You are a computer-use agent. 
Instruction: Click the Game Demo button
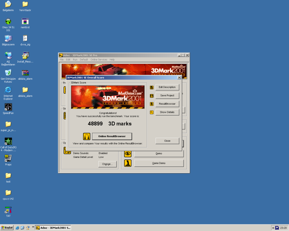[159, 163]
